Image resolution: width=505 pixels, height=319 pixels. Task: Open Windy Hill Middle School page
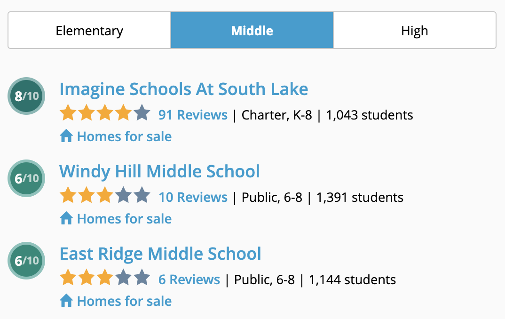tap(159, 171)
